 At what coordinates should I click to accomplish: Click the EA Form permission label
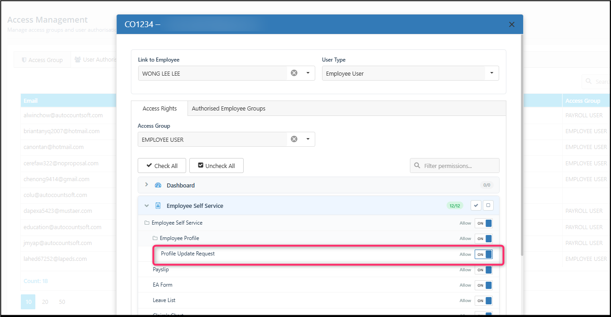tap(163, 285)
